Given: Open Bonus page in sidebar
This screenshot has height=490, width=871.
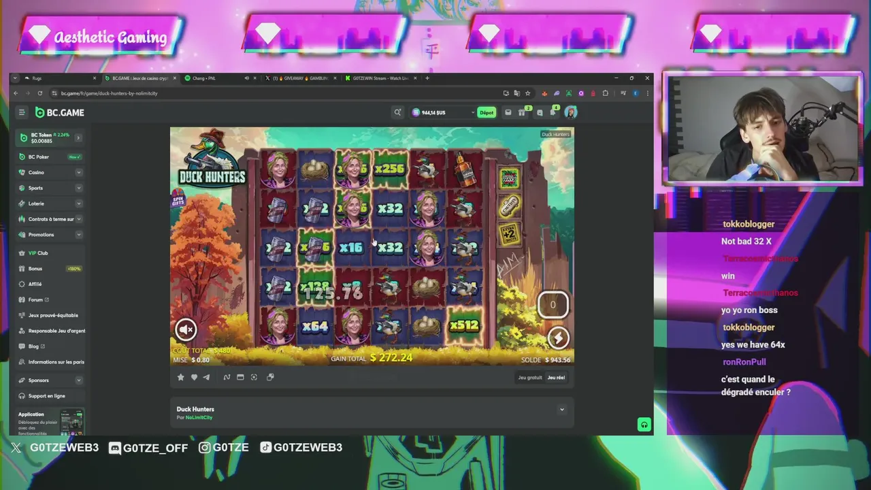Looking at the screenshot, I should pos(51,269).
